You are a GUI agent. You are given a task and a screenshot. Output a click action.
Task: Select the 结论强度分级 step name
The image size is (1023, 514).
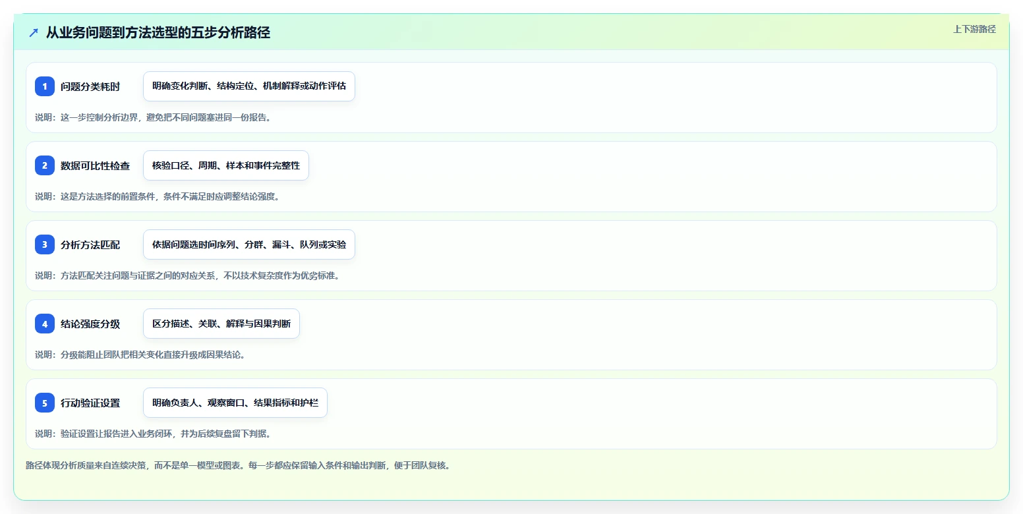coord(90,324)
